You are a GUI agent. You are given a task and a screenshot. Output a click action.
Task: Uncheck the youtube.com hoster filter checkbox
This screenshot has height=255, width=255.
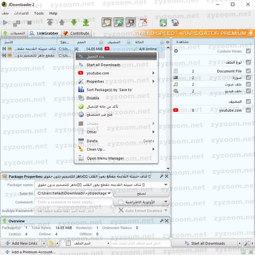(x=248, y=110)
